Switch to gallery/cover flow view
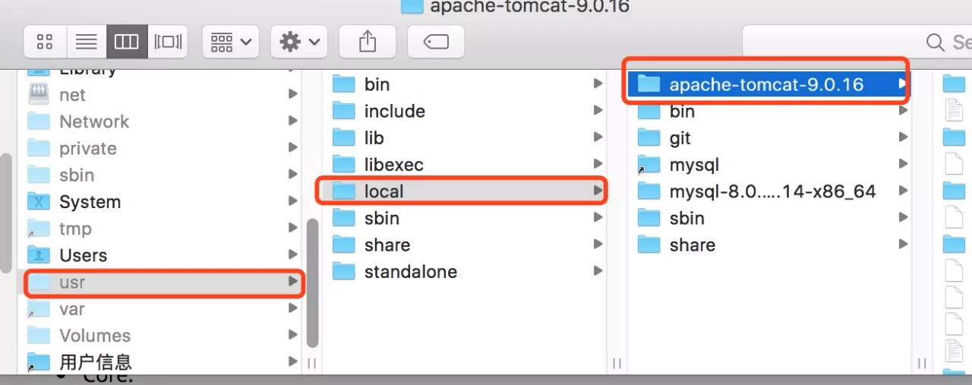Image resolution: width=972 pixels, height=385 pixels. pos(168,42)
